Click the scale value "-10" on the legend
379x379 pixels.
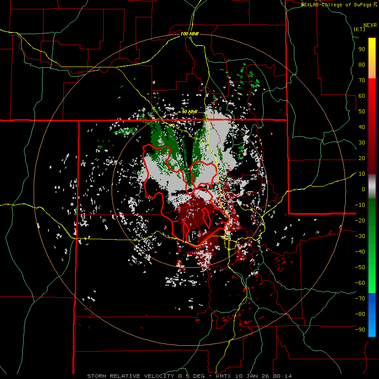coord(360,205)
